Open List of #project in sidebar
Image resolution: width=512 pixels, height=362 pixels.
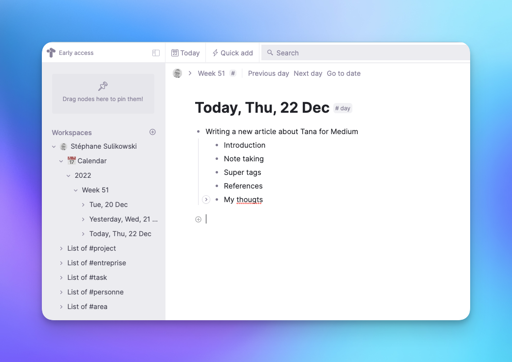click(91, 248)
